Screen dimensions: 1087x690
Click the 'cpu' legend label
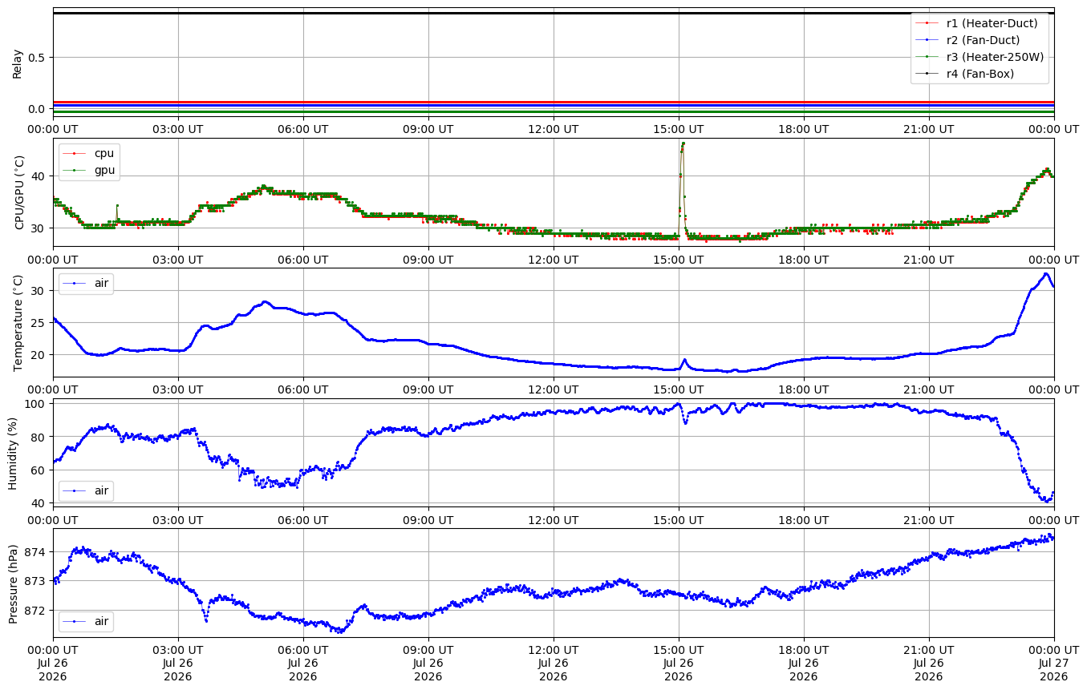click(104, 153)
